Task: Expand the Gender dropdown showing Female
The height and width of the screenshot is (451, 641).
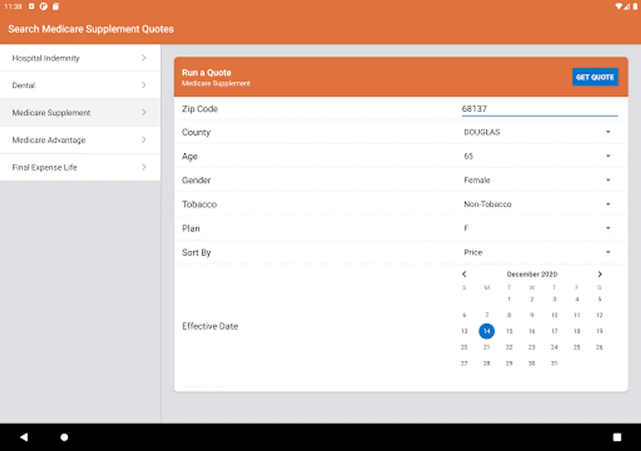Action: [x=540, y=180]
